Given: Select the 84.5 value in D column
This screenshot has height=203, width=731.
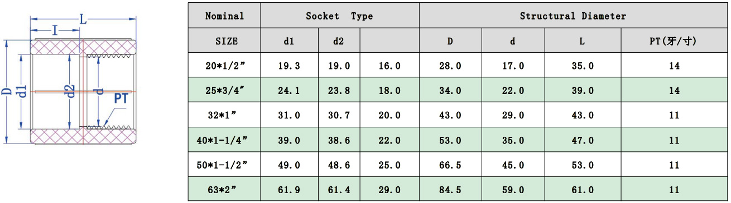Looking at the screenshot, I should (450, 190).
